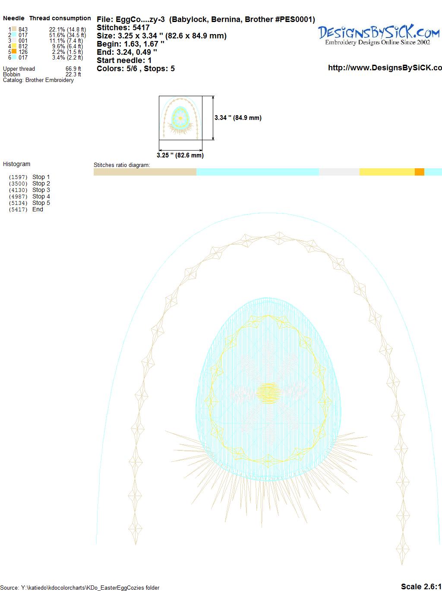442x591 pixels.
Task: Click the orange segment of the stitches ratio bar
Action: pyautogui.click(x=419, y=172)
